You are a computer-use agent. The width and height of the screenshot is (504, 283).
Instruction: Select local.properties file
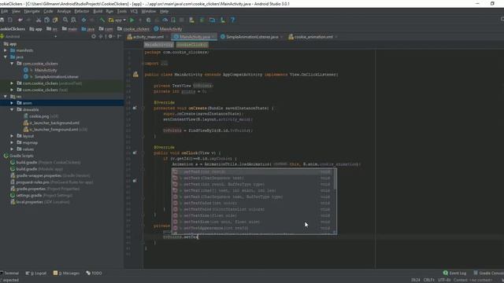coord(40,202)
